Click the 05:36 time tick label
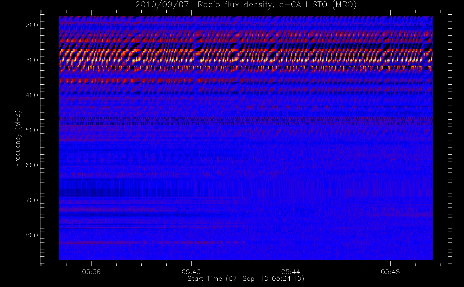This screenshot has width=464, height=287. tap(91, 272)
